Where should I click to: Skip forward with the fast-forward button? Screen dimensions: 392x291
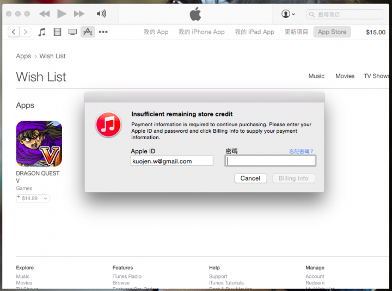click(79, 14)
